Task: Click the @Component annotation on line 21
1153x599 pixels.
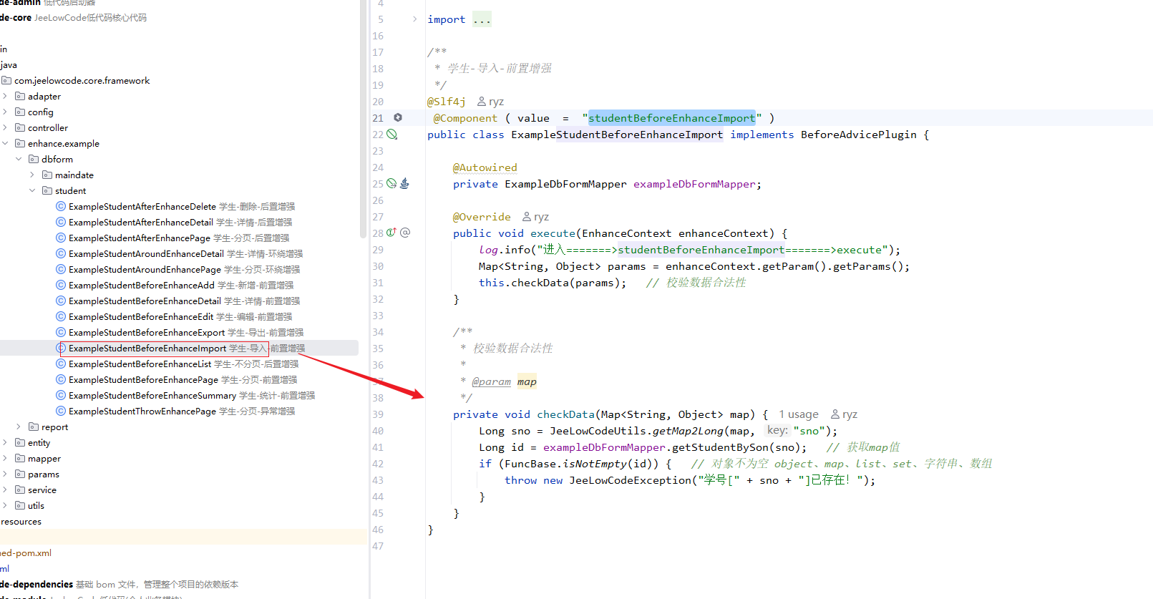Action: pos(465,118)
